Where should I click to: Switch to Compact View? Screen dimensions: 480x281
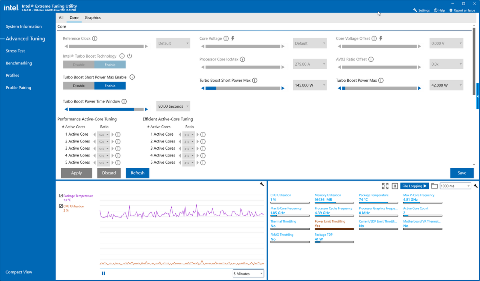[x=19, y=272]
